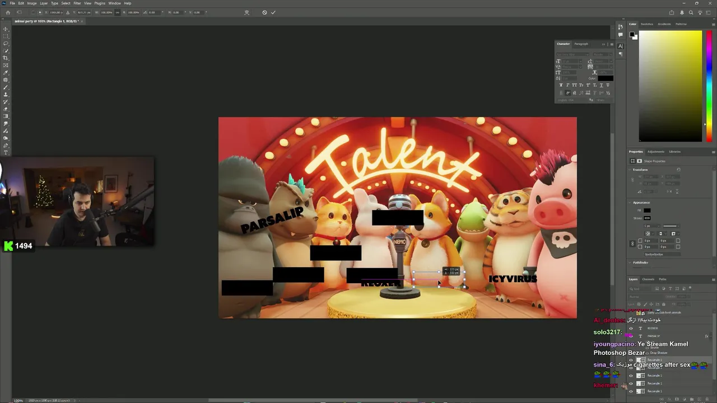Screen dimensions: 717x403
Task: Select the Clone Stamp tool
Action: point(6,95)
